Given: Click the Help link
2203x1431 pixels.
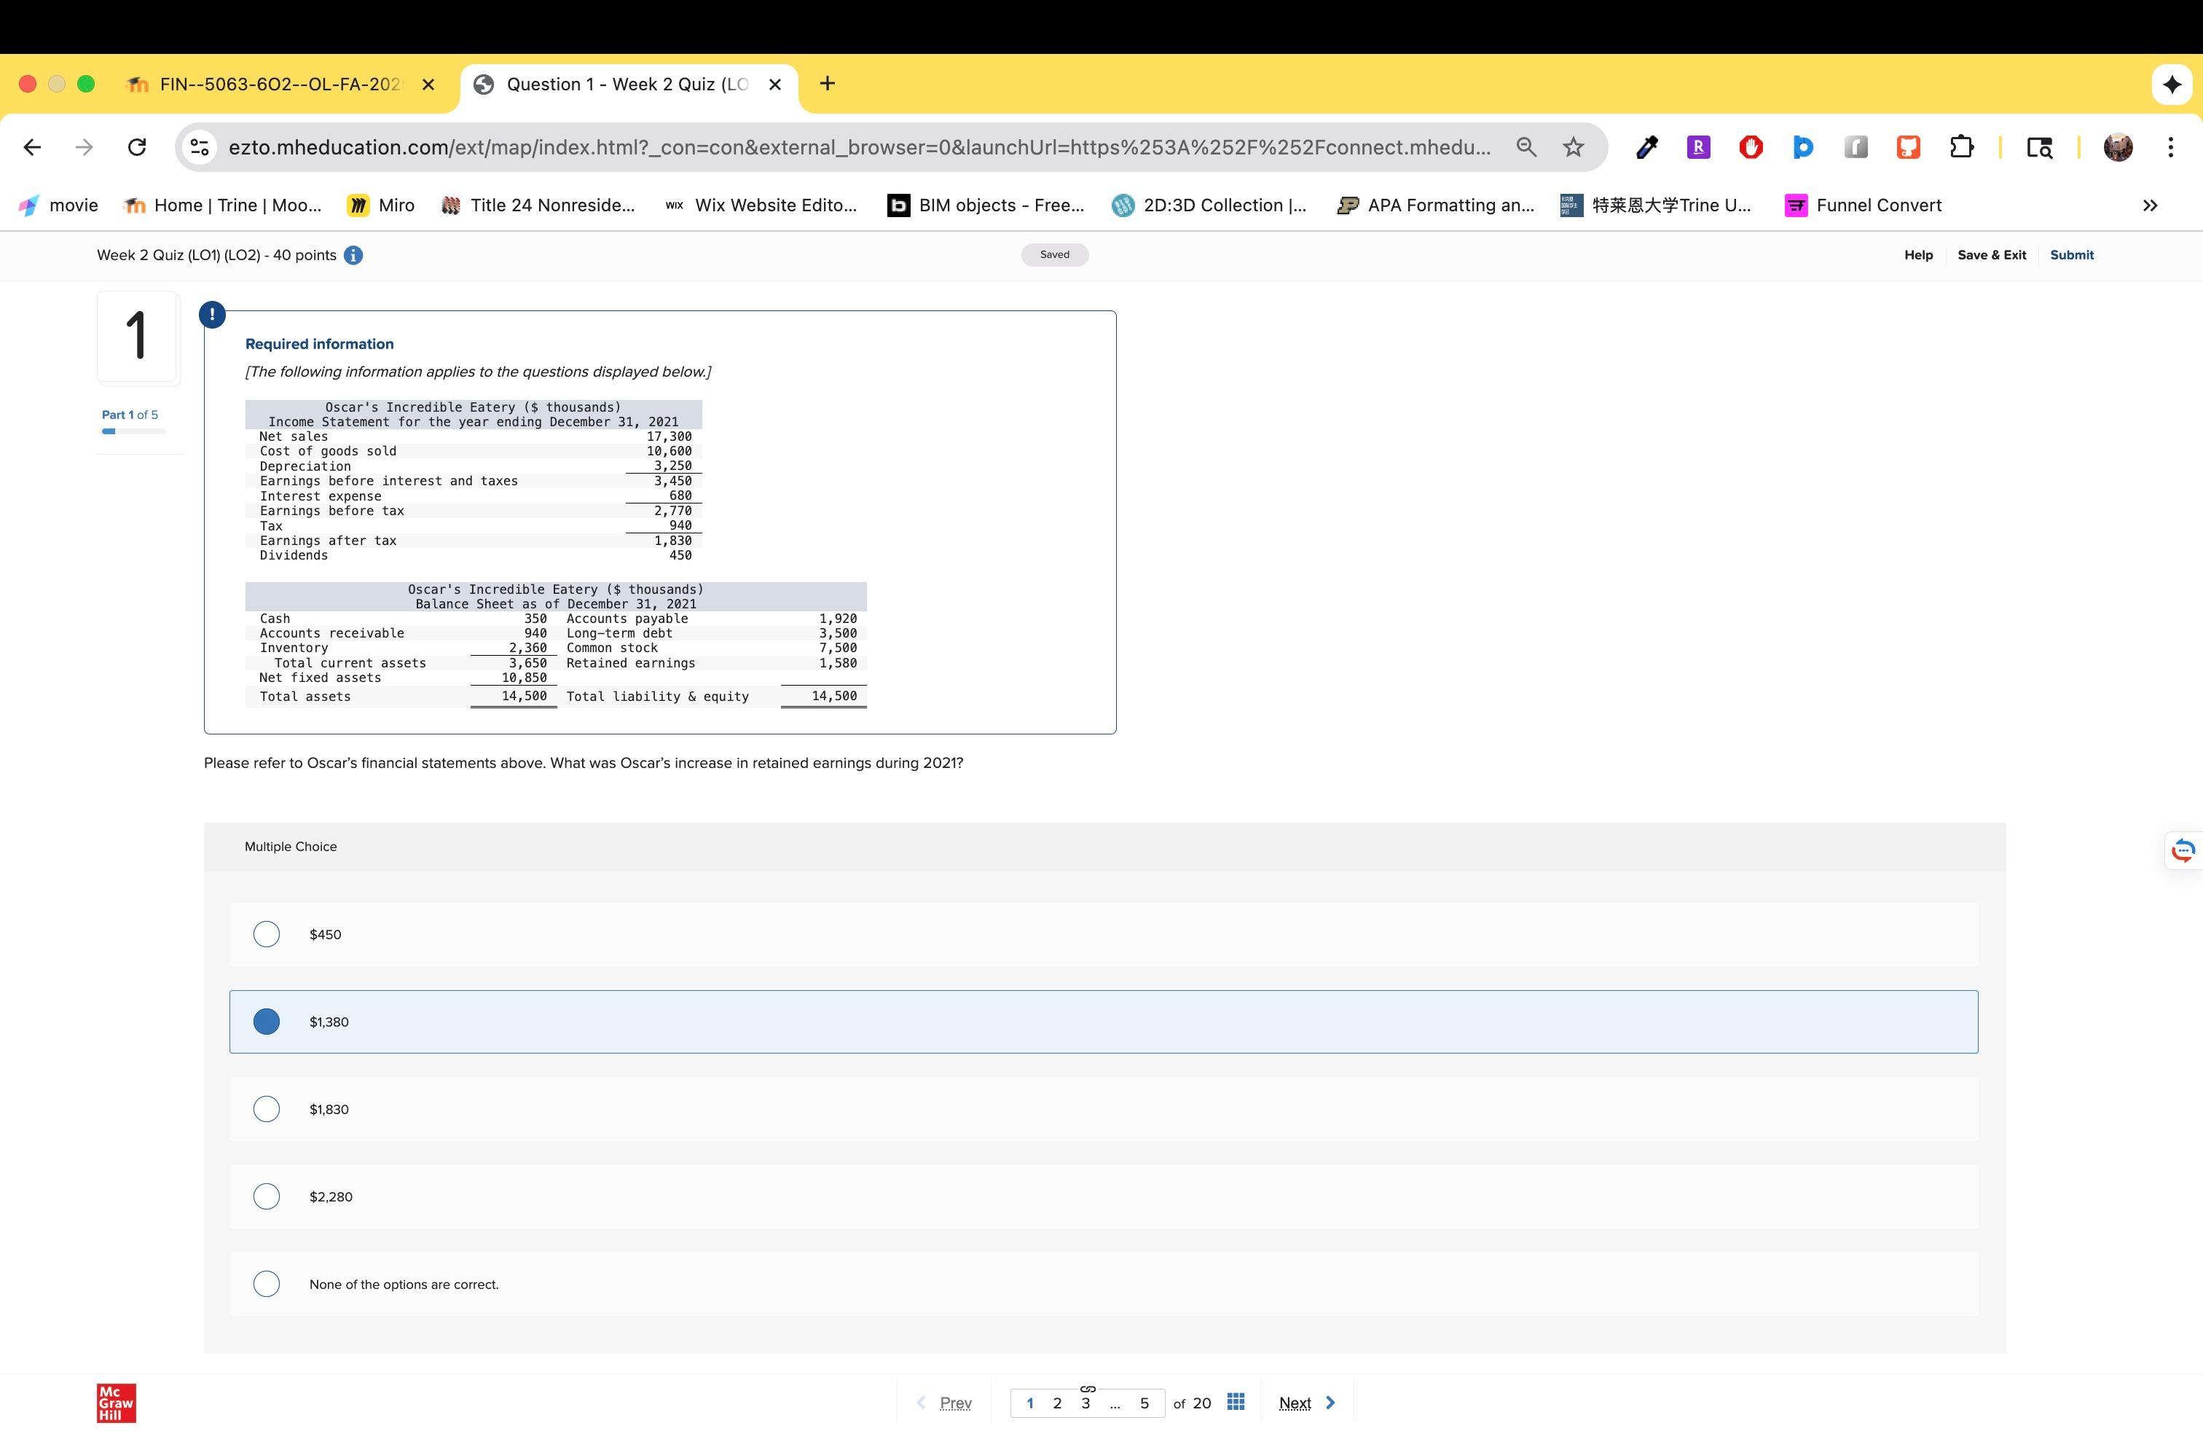Looking at the screenshot, I should pyautogui.click(x=1918, y=254).
